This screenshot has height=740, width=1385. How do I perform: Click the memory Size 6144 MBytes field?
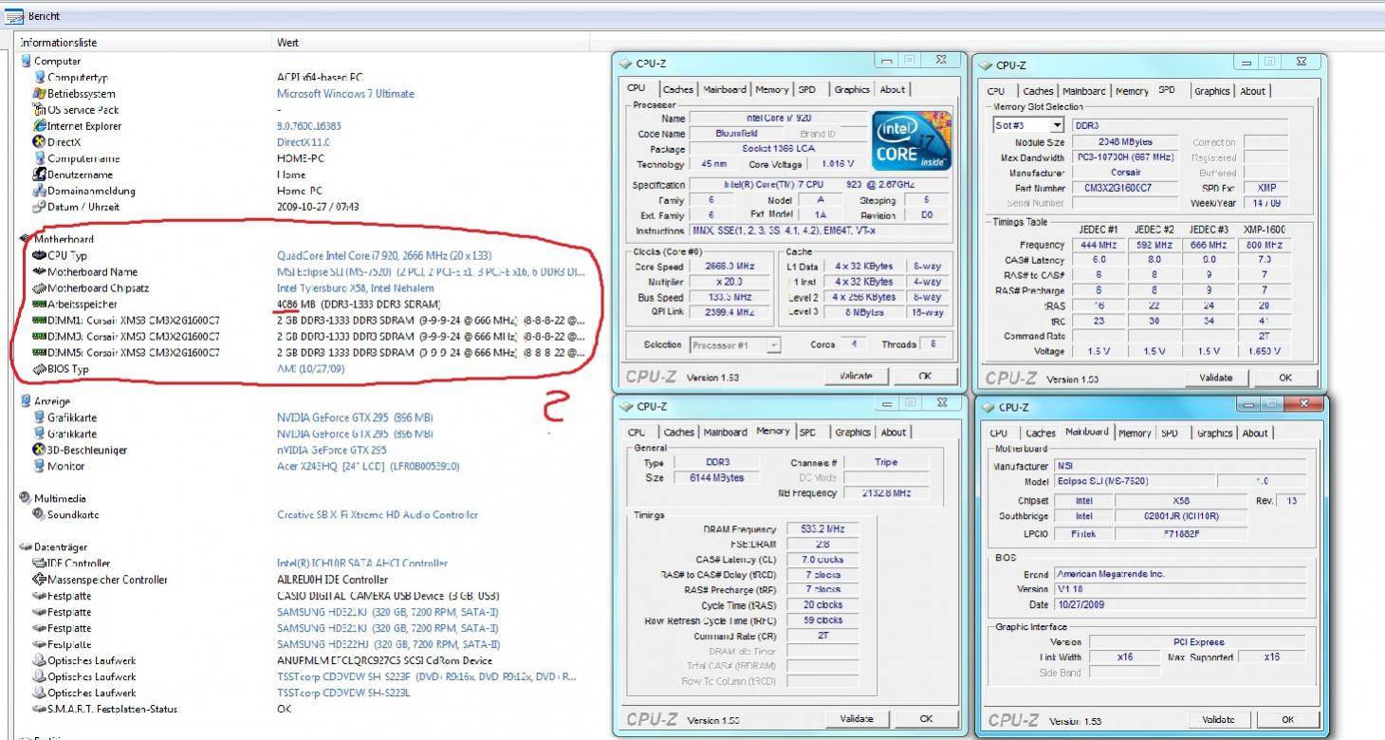pyautogui.click(x=716, y=477)
